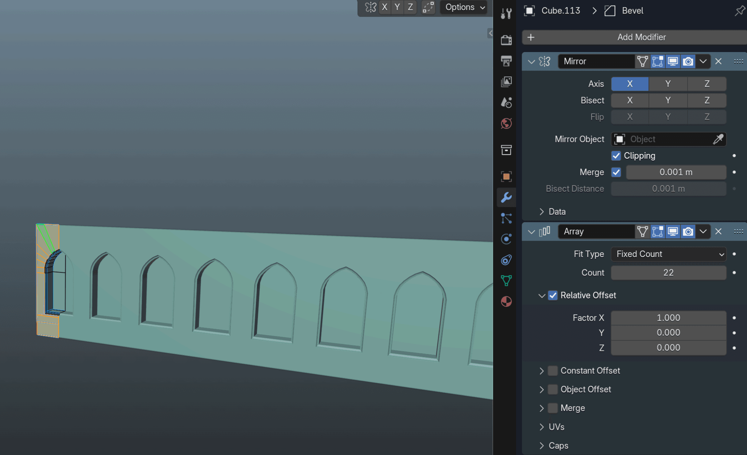Uncheck the Mirror Merge checkbox
This screenshot has height=455, width=747.
pyautogui.click(x=616, y=172)
